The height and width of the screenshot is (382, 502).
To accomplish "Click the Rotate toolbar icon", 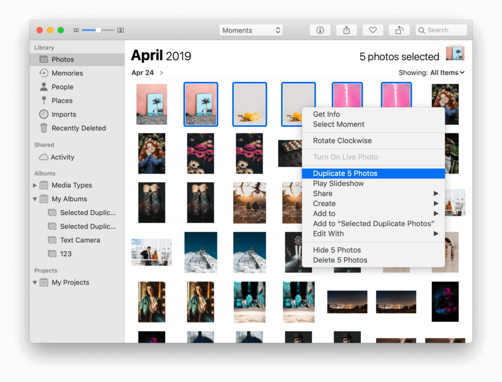I will (x=399, y=30).
